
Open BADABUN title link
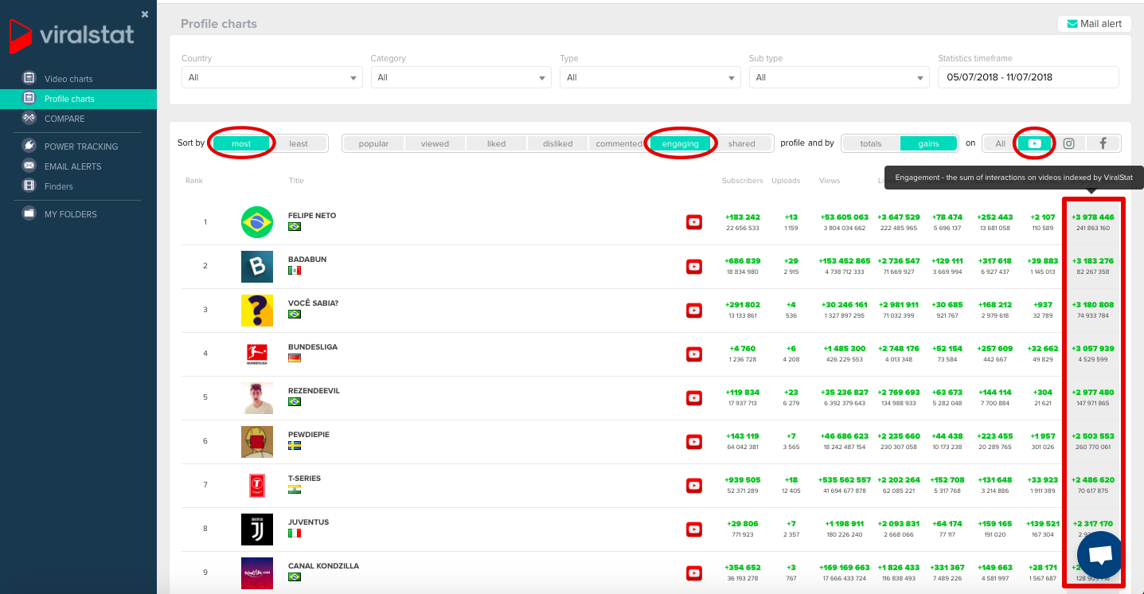coord(307,260)
